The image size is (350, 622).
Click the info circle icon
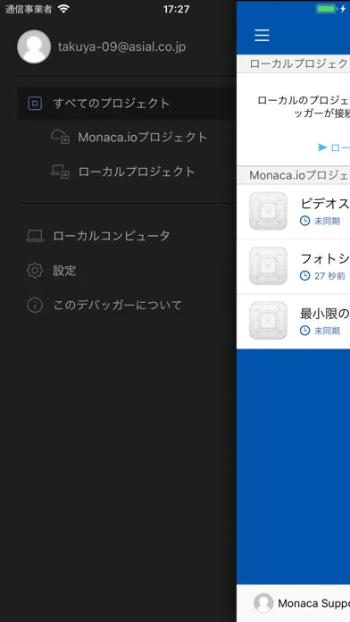point(35,305)
